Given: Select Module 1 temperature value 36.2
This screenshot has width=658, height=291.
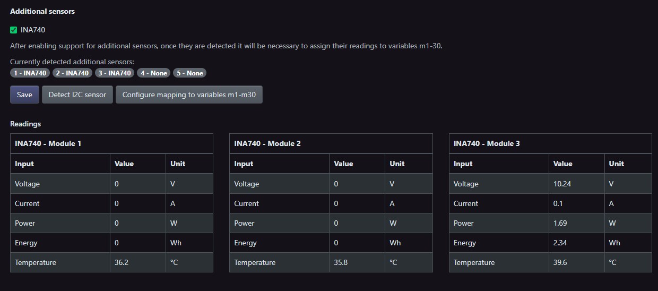Looking at the screenshot, I should [122, 262].
